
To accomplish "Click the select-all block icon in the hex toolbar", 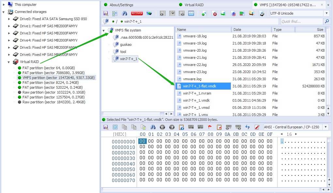I will pyautogui.click(x=115, y=127).
